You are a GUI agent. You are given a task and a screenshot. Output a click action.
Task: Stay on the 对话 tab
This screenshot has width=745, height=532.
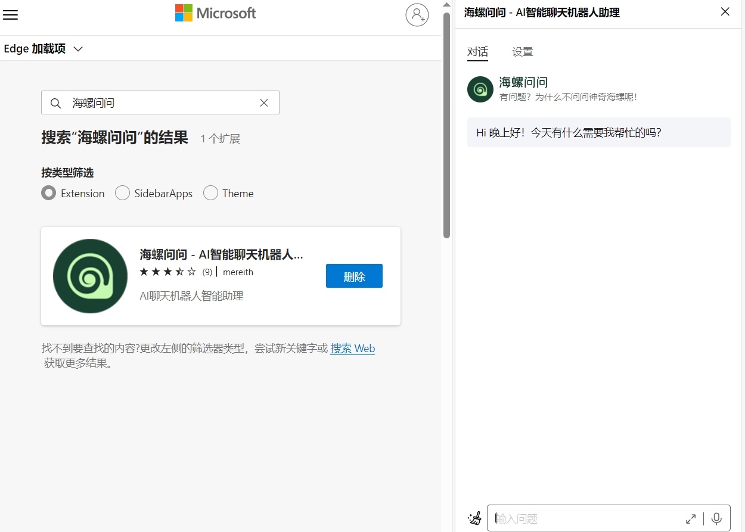click(477, 52)
